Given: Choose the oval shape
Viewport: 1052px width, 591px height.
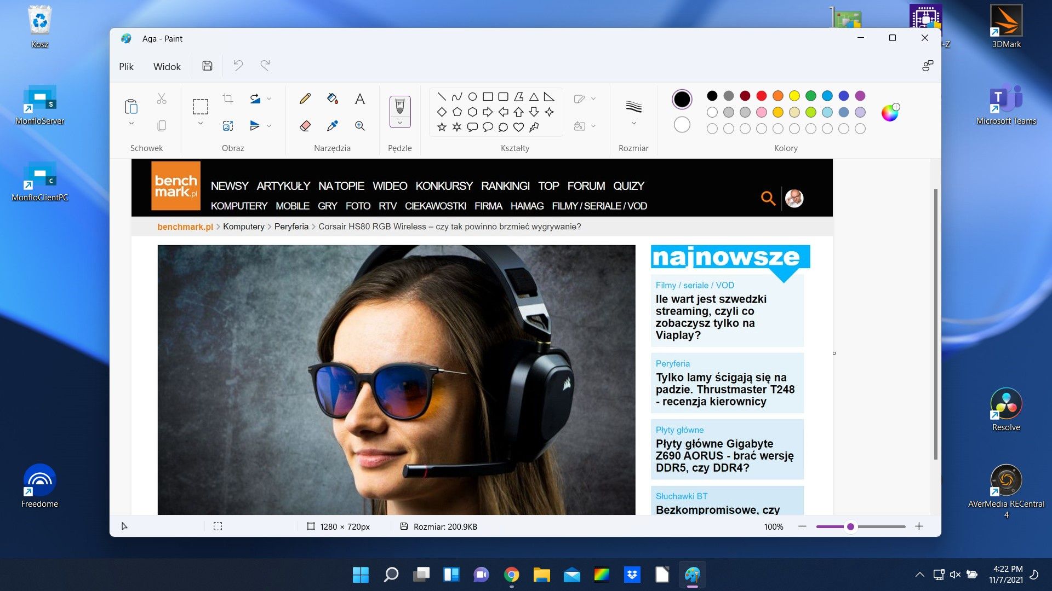Looking at the screenshot, I should coord(472,97).
